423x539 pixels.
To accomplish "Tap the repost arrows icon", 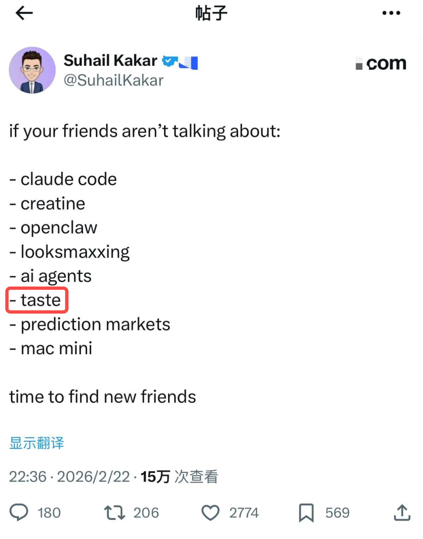I will 114,512.
